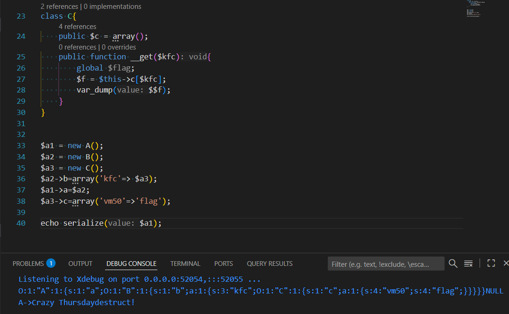Click the '$a2 = new B();' line
This screenshot has width=509, height=314.
point(72,157)
